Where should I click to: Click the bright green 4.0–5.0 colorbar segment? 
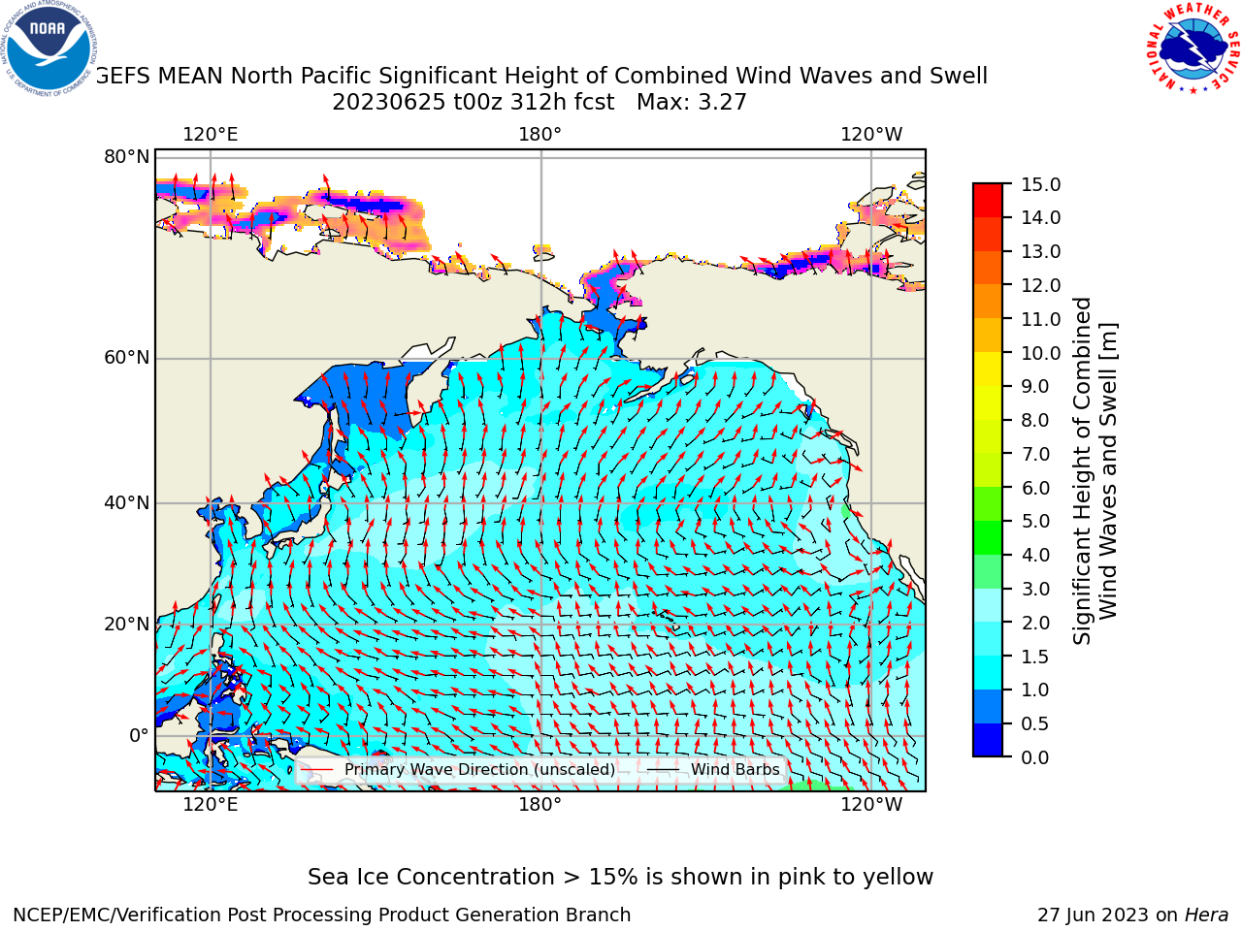click(x=988, y=537)
